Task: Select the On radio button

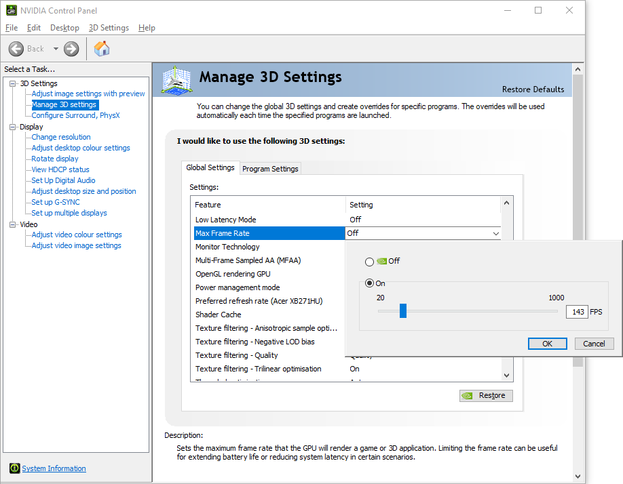Action: point(369,283)
